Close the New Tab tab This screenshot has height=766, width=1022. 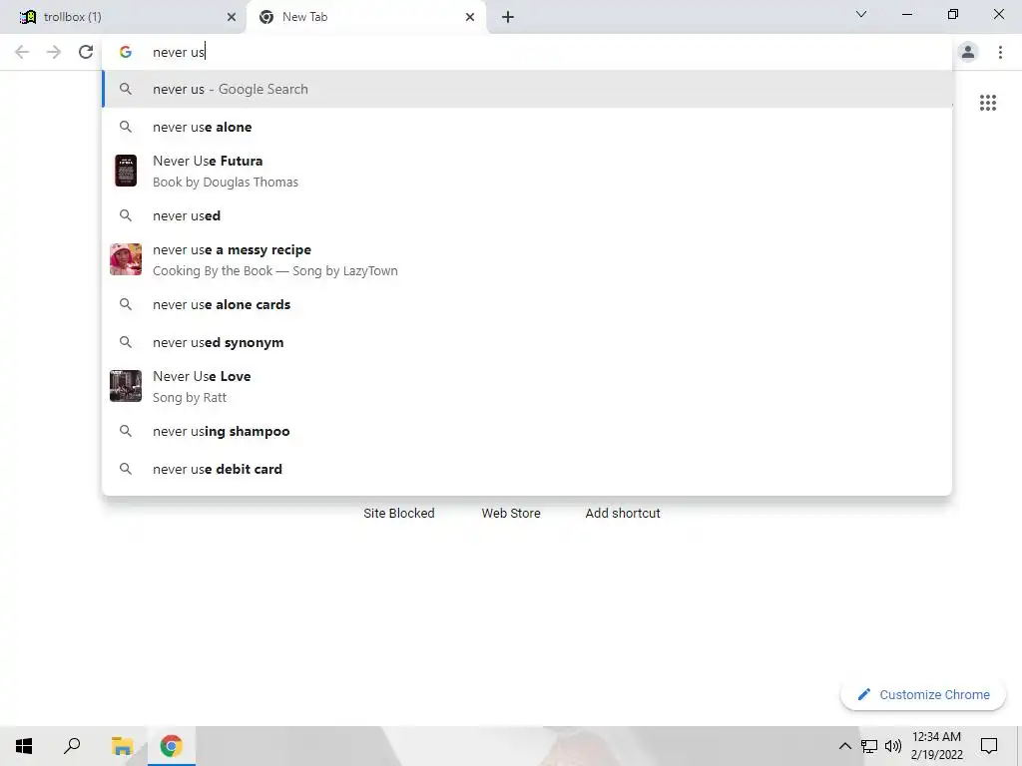tap(470, 17)
